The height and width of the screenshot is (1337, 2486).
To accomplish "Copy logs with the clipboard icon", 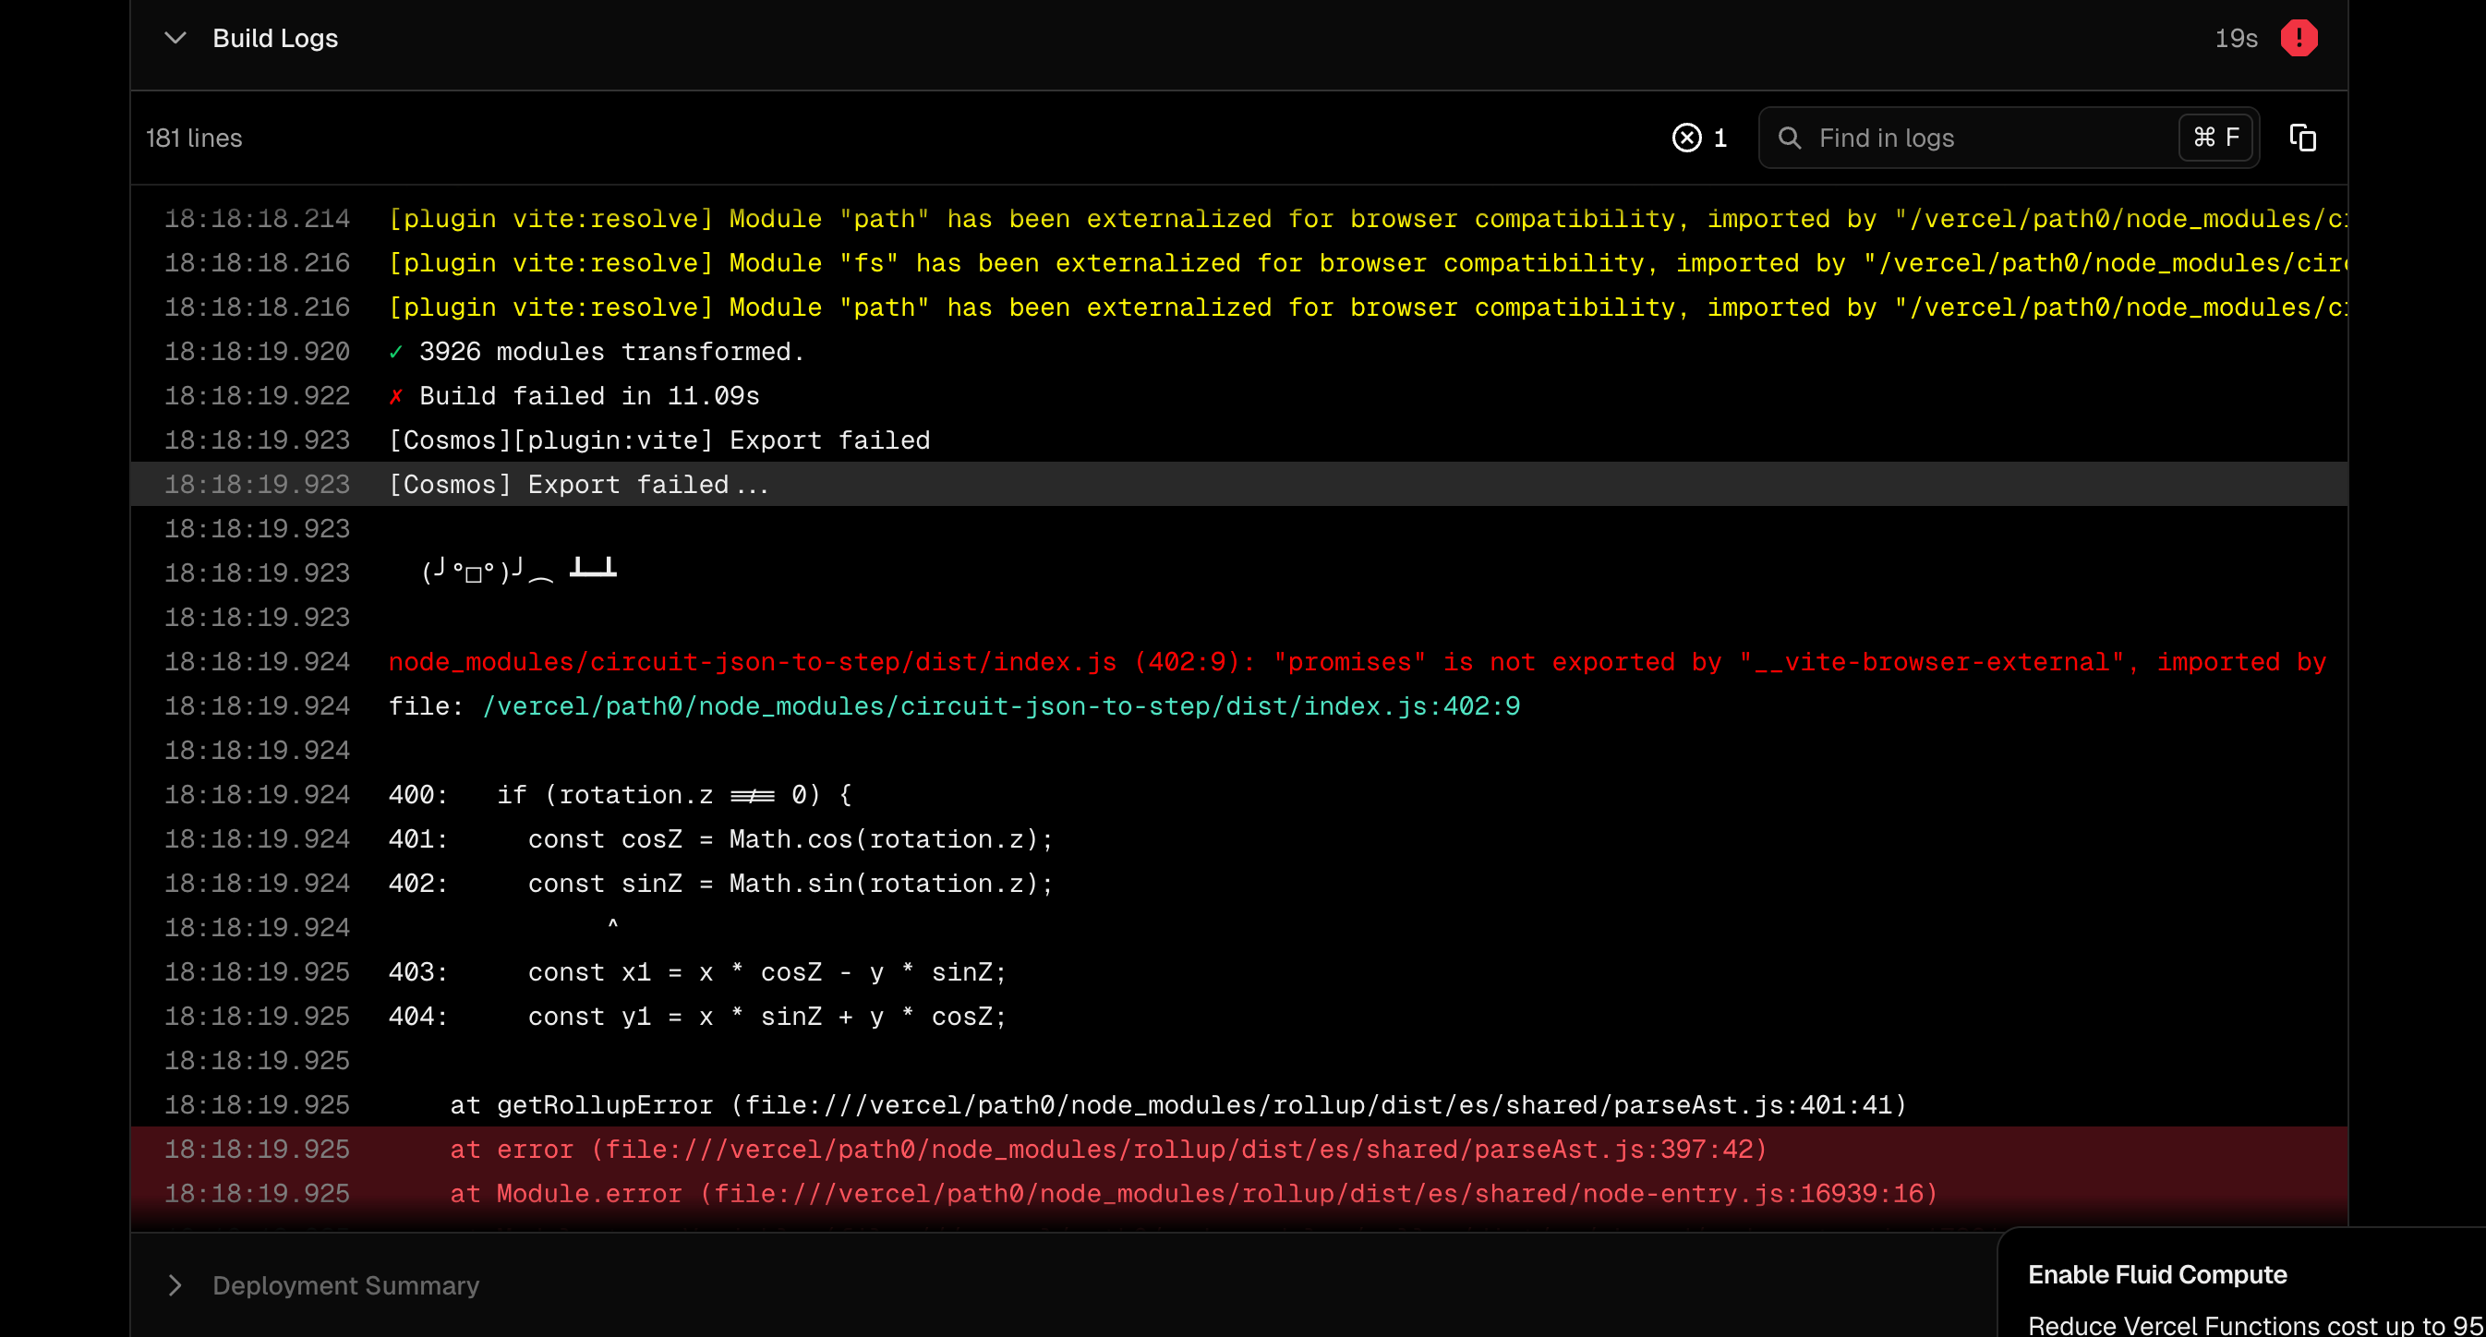I will [x=2301, y=138].
